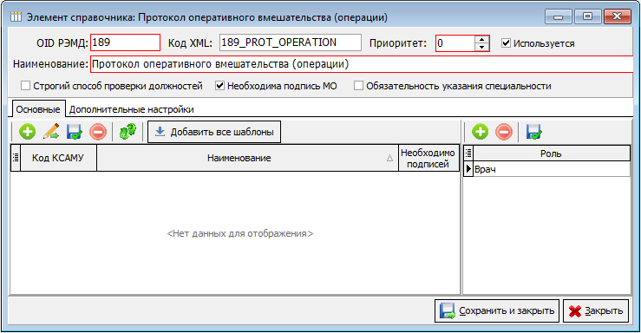641x333 pixels.
Task: Enable Строгий способ проверки должностей
Action: click(25, 86)
